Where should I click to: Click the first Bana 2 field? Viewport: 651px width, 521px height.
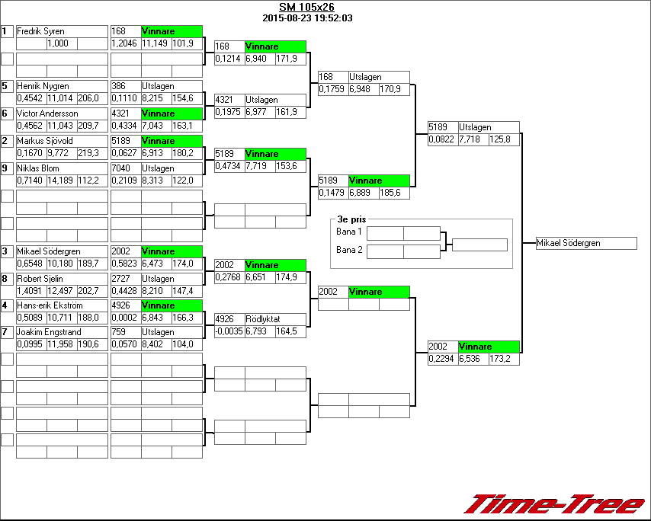pyautogui.click(x=385, y=251)
